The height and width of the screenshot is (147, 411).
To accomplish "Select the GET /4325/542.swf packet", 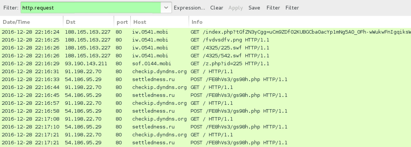I will point(205,56).
